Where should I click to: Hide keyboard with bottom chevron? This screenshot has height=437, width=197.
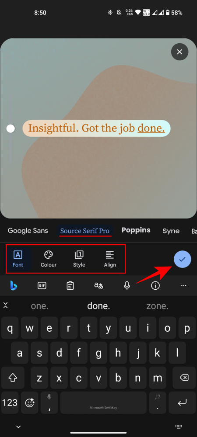(x=18, y=427)
